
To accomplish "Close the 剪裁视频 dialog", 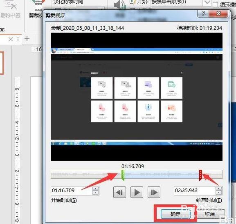I will click(x=218, y=14).
